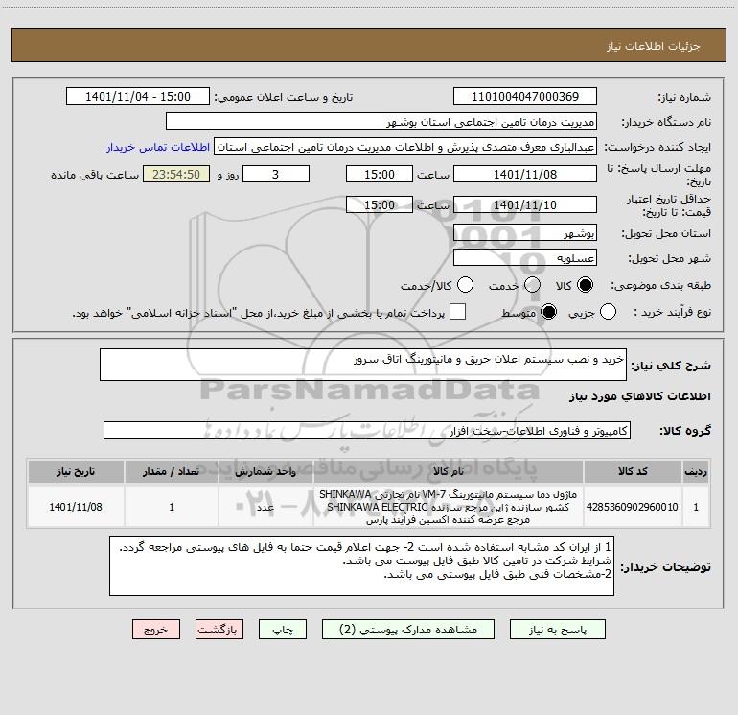Click the response deadline date 1401/11/08 field
The height and width of the screenshot is (715, 738).
[x=525, y=174]
